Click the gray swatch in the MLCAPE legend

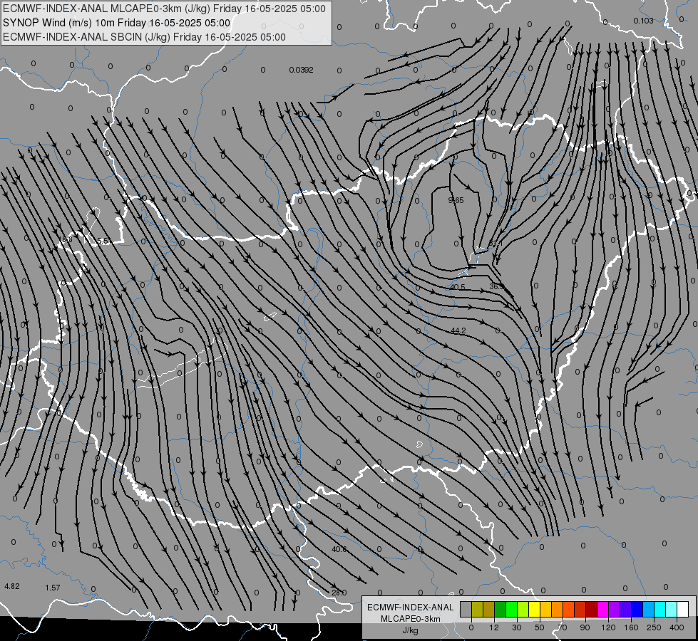[466, 609]
